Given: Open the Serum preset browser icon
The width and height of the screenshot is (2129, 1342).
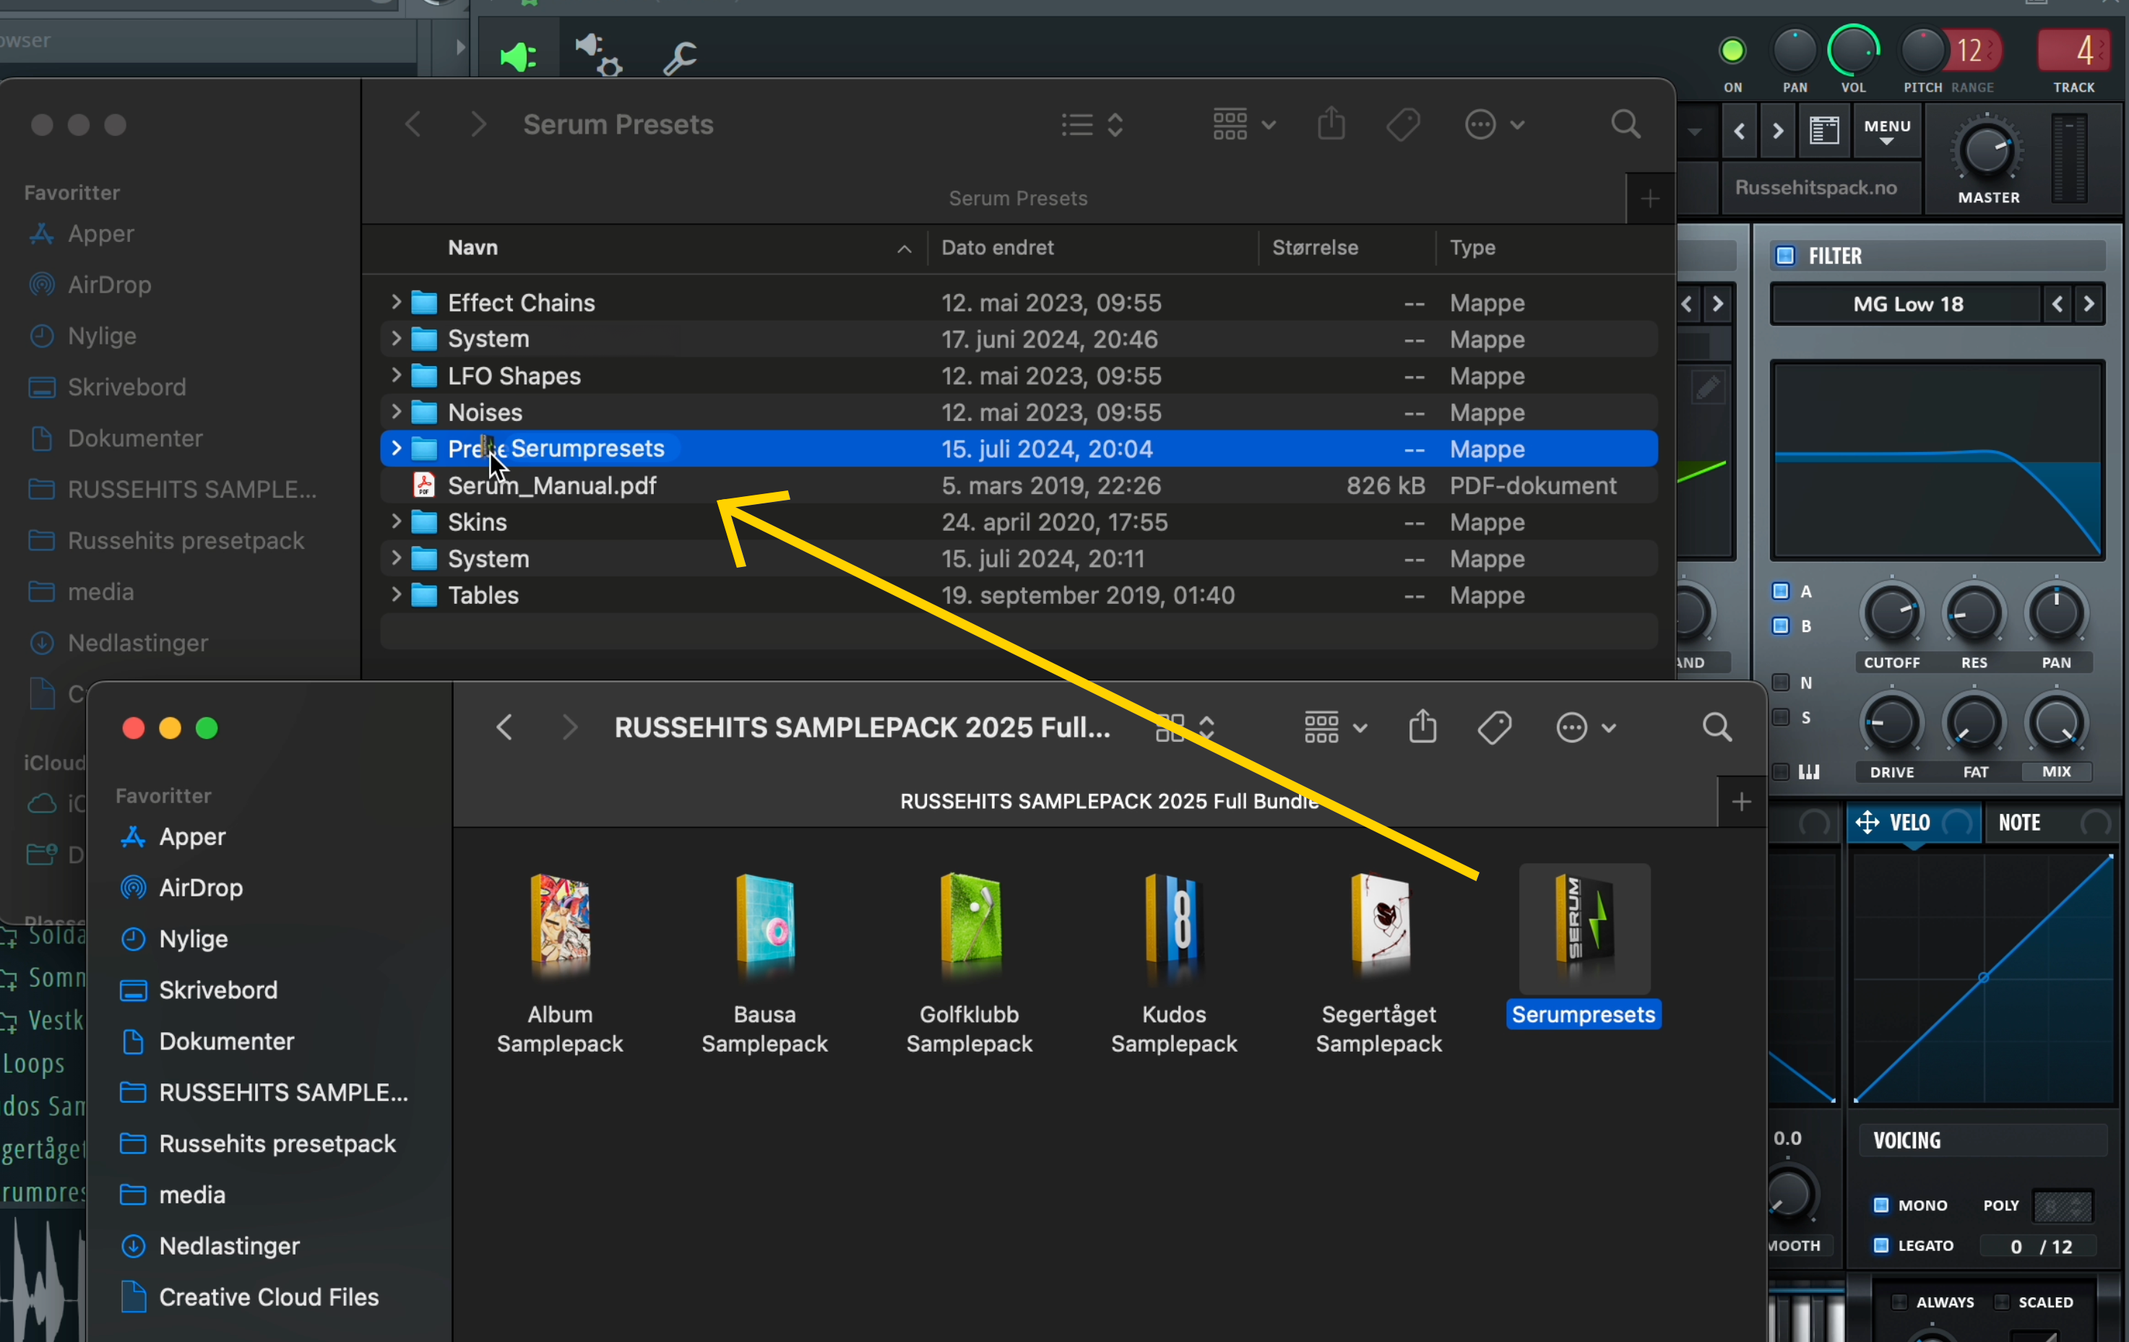Looking at the screenshot, I should pos(1824,131).
